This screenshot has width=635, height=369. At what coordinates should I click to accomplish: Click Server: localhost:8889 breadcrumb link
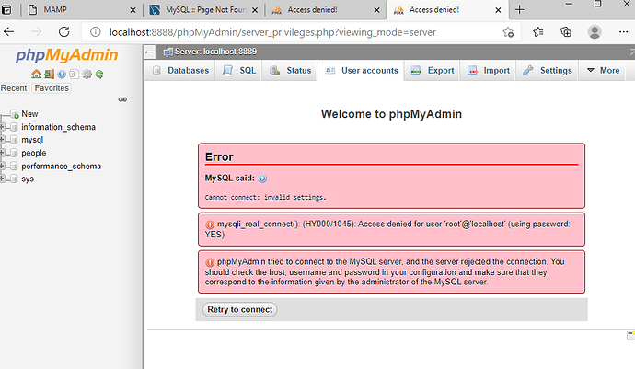click(215, 52)
